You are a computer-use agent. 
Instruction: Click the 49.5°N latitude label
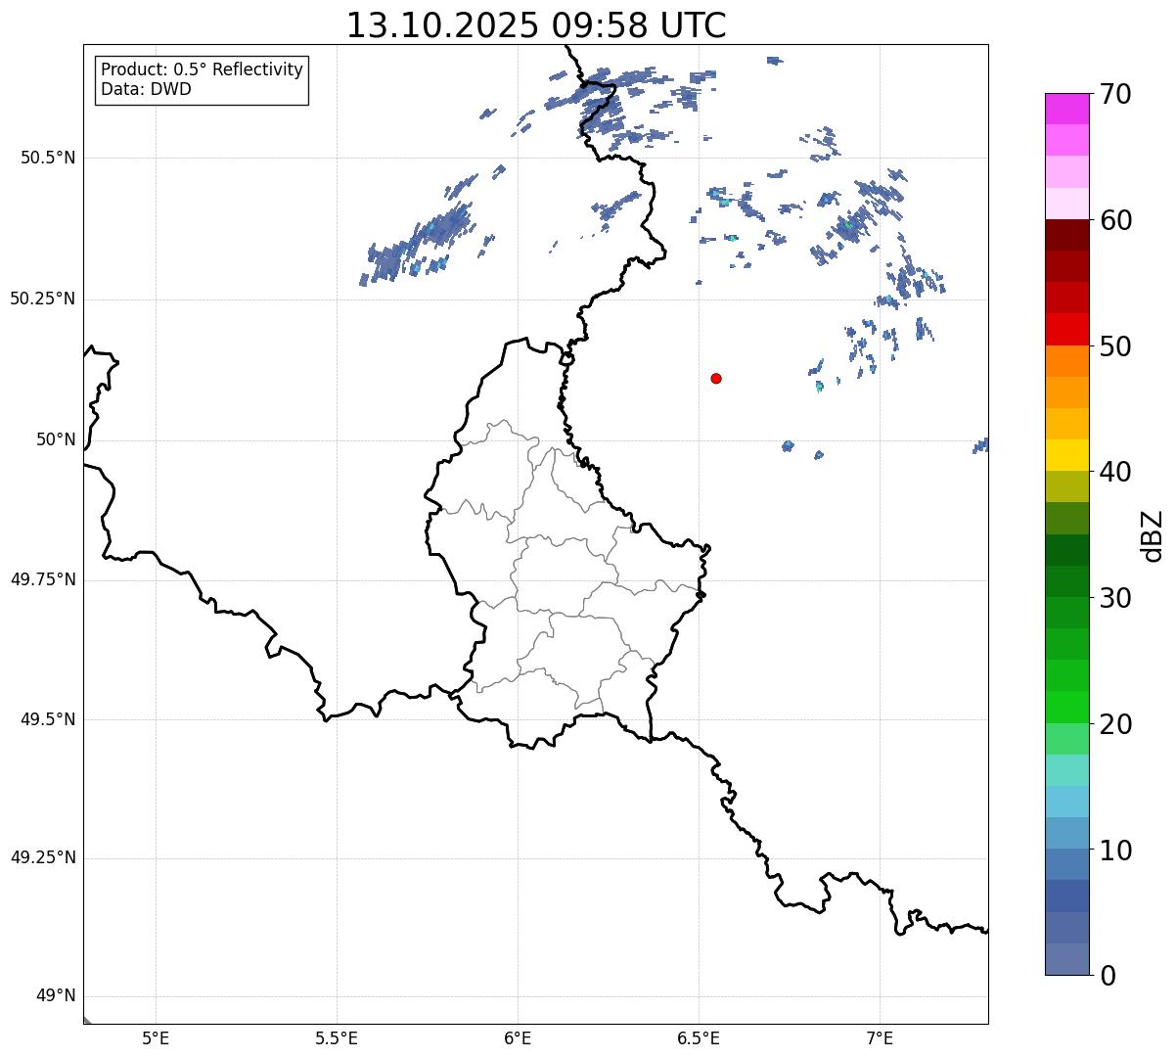click(x=49, y=719)
